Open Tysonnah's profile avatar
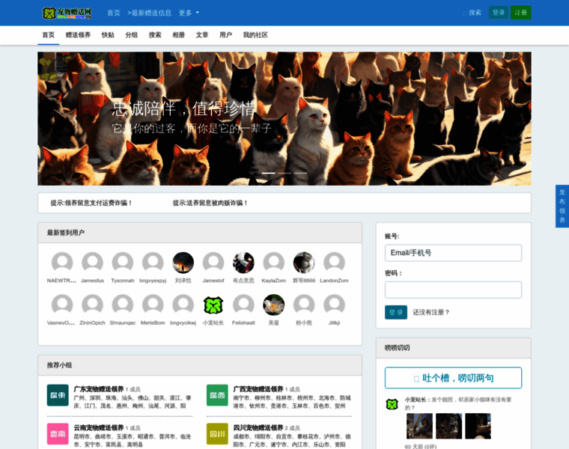Viewport: 569px width, 449px height. pyautogui.click(x=123, y=263)
